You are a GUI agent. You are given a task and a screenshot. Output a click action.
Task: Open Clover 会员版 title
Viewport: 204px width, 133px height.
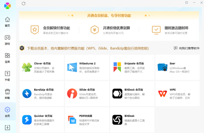click(x=42, y=63)
